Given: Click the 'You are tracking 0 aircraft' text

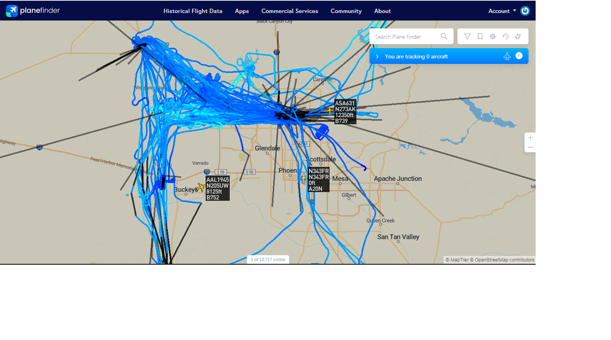Looking at the screenshot, I should 416,56.
